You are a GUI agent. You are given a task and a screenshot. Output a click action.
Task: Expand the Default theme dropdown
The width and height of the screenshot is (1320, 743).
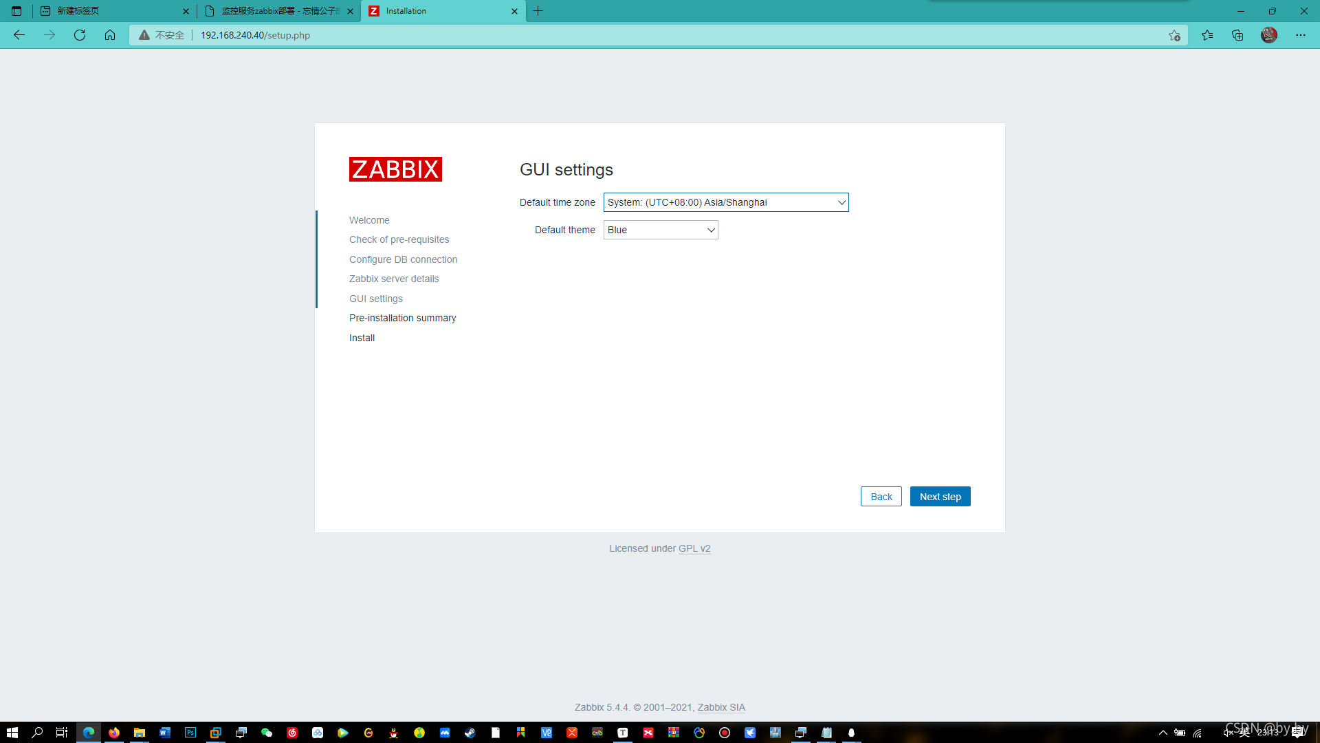click(661, 230)
